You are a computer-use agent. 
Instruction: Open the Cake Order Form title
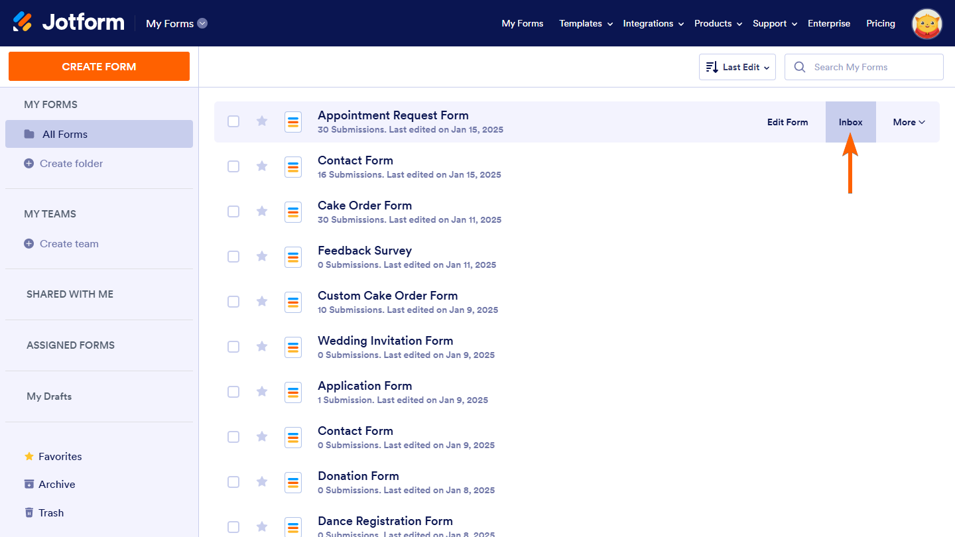[365, 206]
